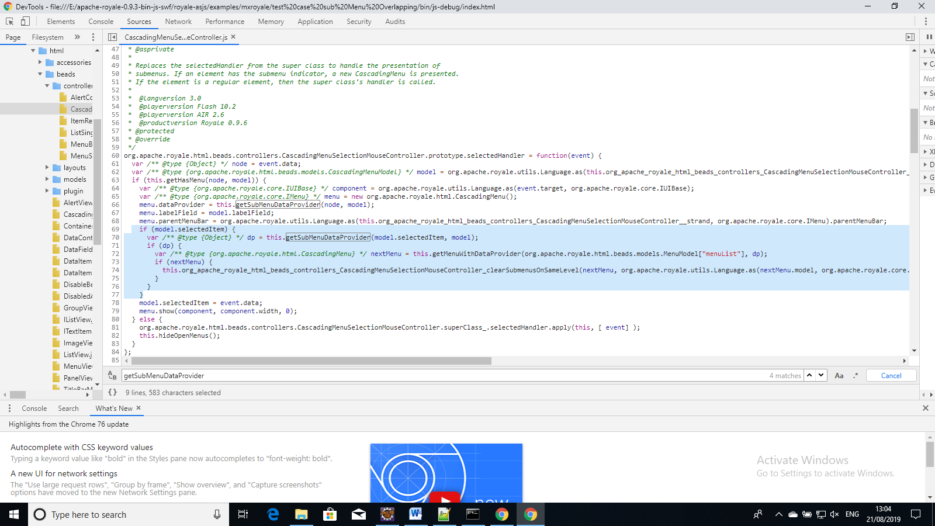Launch Microsoft Edge from taskbar
Image resolution: width=935 pixels, height=526 pixels.
[273, 514]
